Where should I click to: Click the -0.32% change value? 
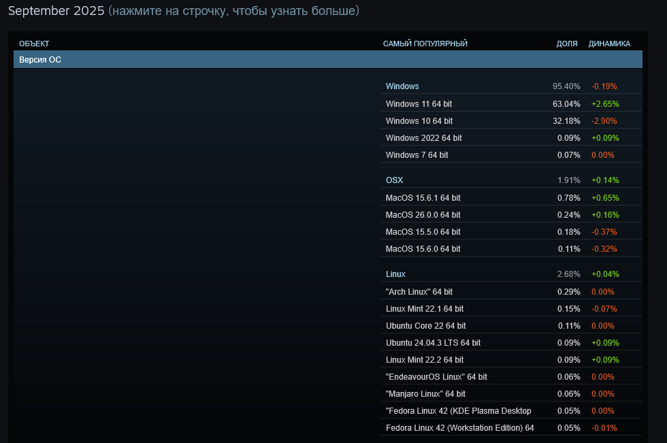(604, 248)
